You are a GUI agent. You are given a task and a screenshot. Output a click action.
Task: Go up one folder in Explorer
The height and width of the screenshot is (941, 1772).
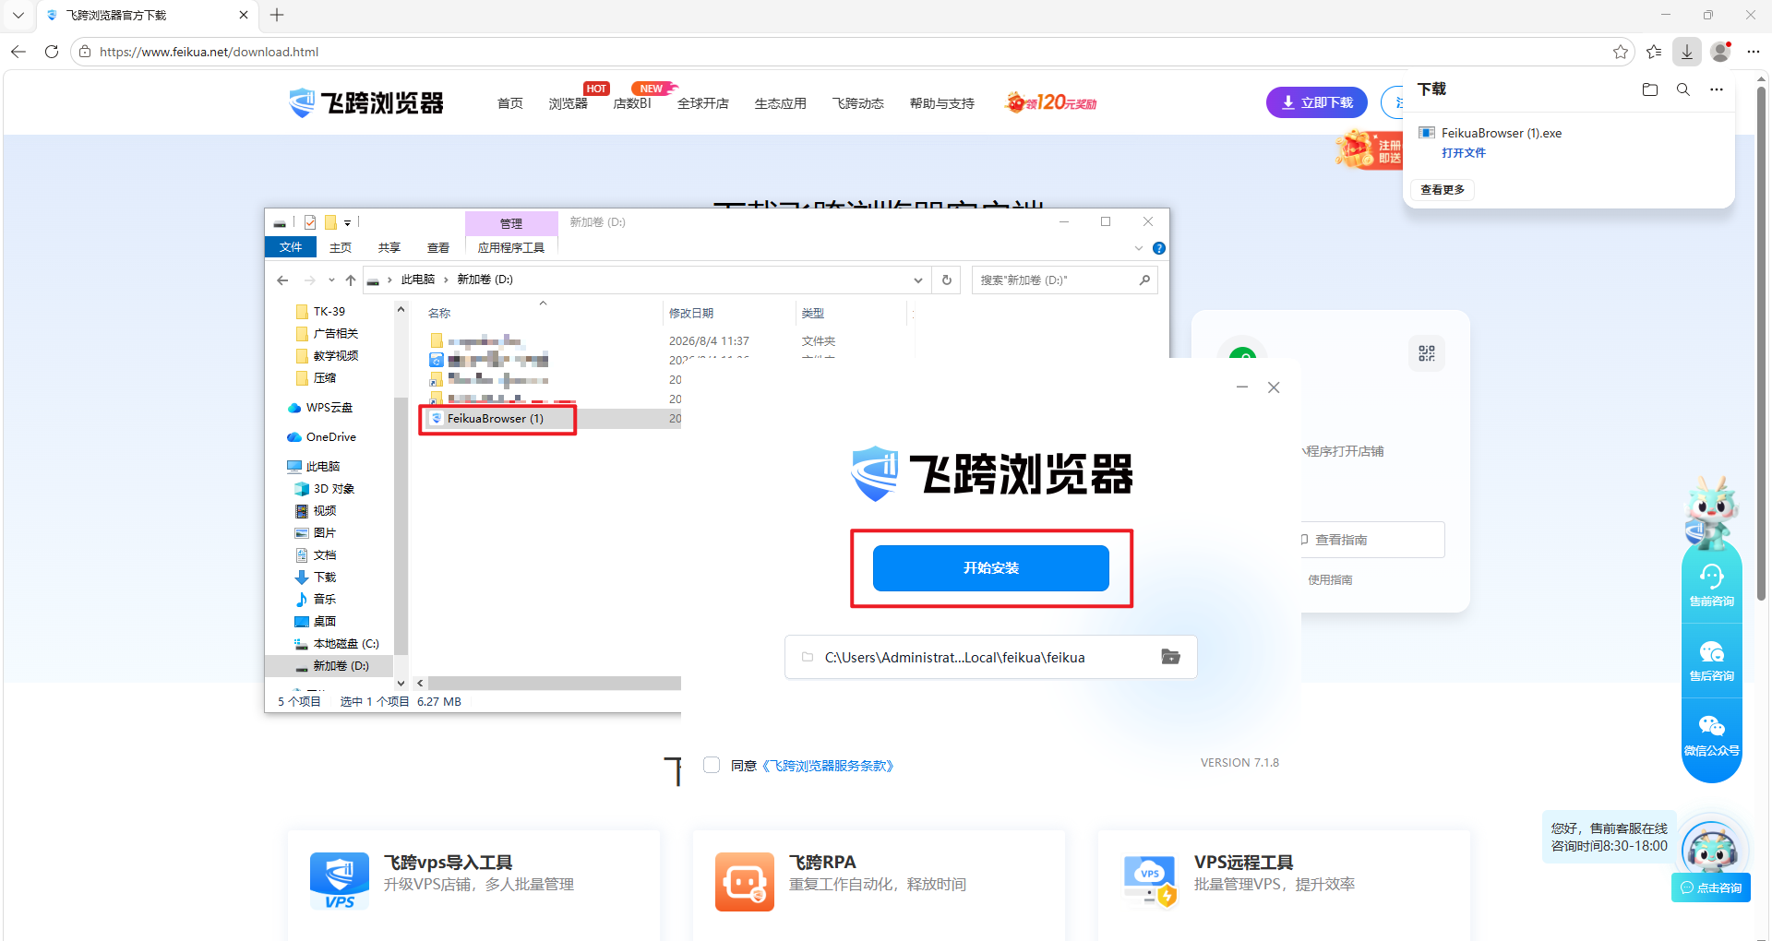351,280
